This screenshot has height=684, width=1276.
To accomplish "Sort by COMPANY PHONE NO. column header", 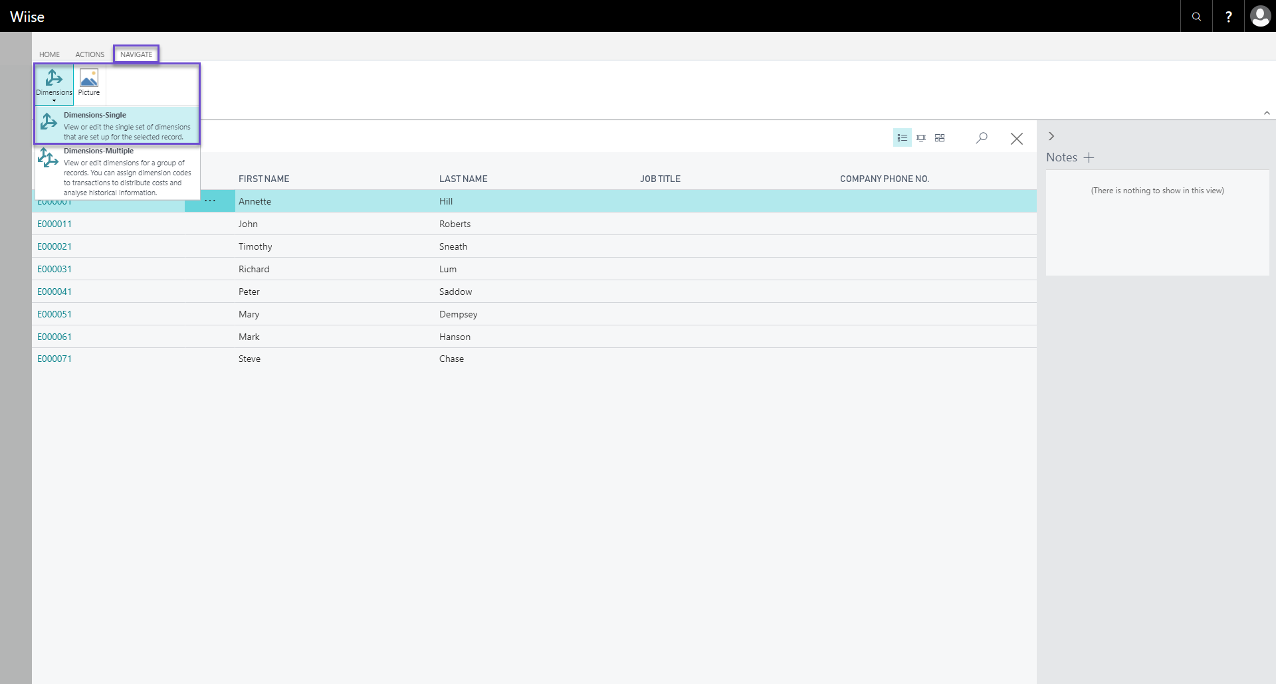I will coord(885,179).
